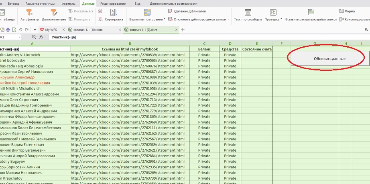Click the Abbas-zada Faiq Abbas oglu cell
Viewport: 370px width, 184px height.
tap(35, 66)
